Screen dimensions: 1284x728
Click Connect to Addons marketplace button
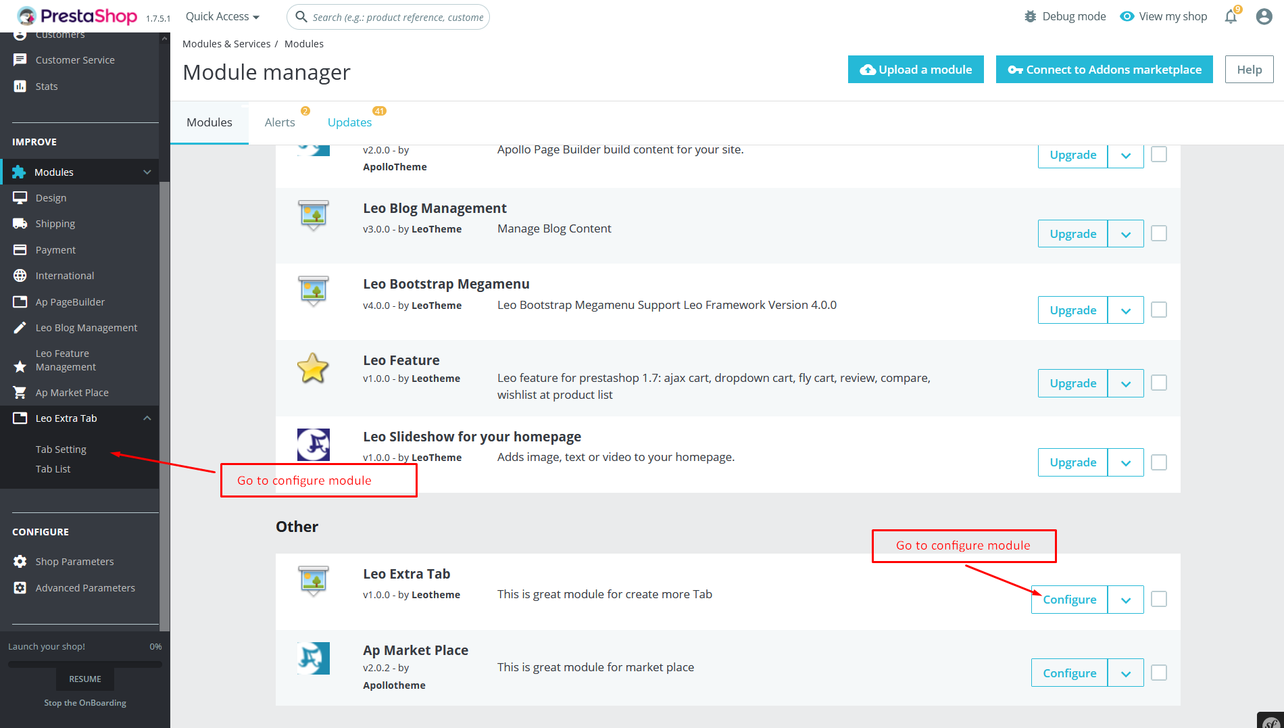1104,70
